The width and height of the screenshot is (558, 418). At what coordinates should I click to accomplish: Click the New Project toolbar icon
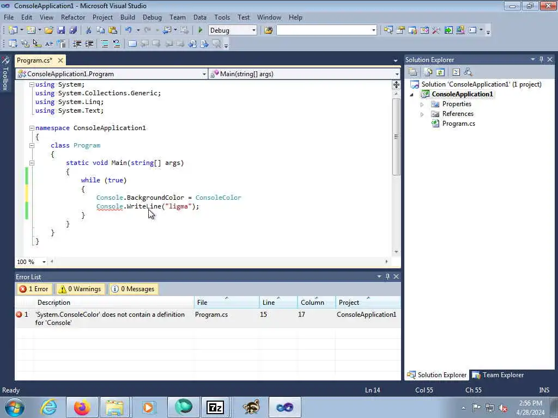tap(13, 30)
